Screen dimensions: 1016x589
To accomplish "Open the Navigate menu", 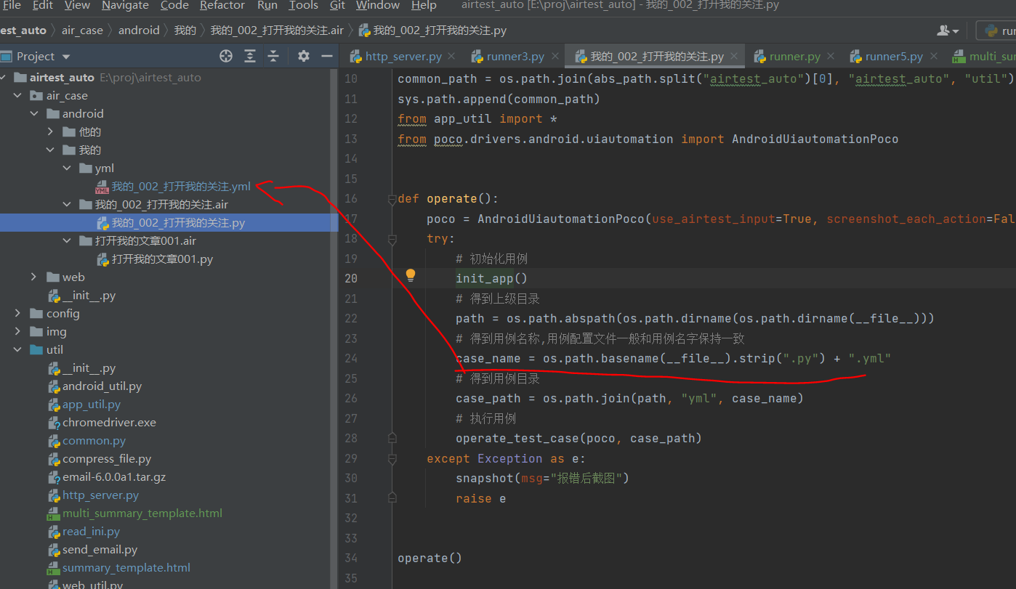I will 125,6.
